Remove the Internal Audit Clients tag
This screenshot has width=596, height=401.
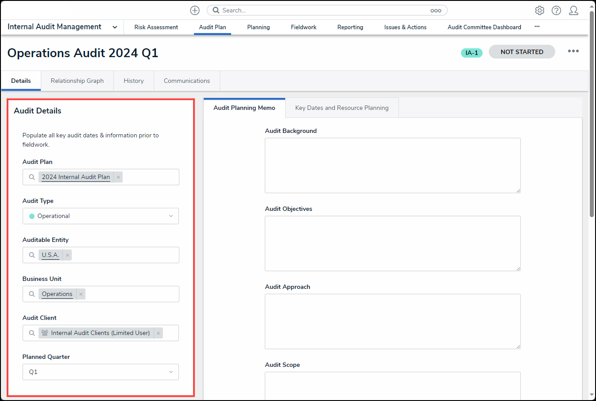point(158,333)
